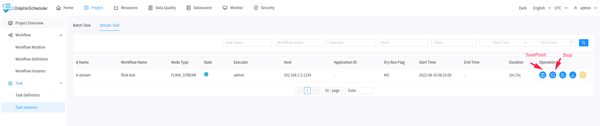Change the 10 / page size selector
This screenshot has width=600, height=126.
point(334,91)
